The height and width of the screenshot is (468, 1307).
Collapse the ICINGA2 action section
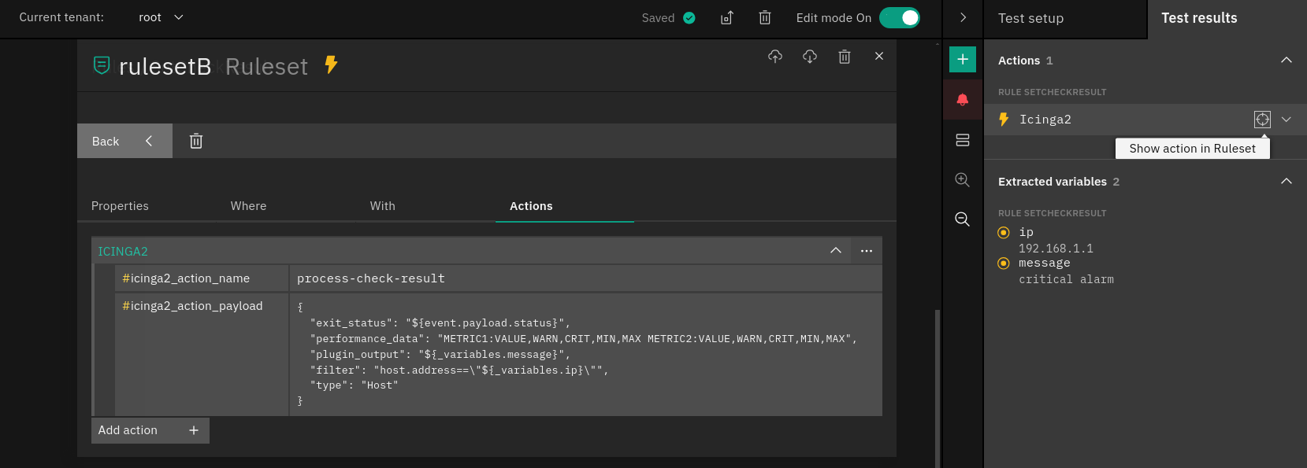click(836, 251)
